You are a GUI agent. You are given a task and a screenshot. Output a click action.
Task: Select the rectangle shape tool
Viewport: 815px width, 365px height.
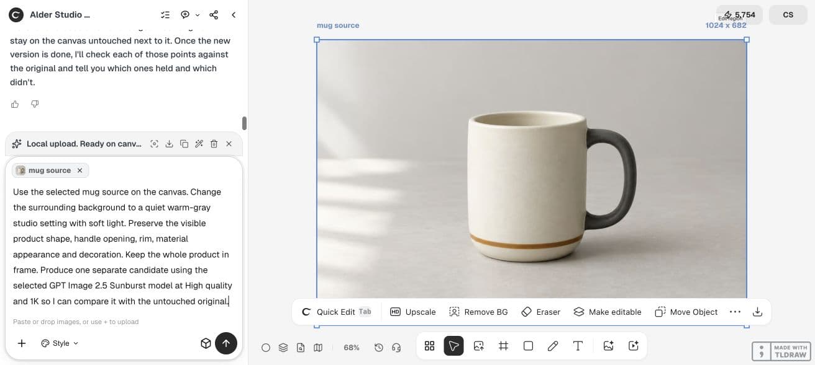[529, 346]
